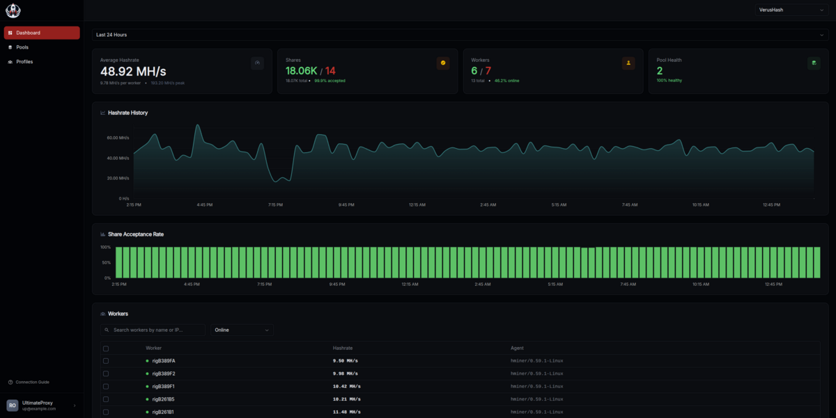Click the Hashrate History chart icon
Image resolution: width=836 pixels, height=418 pixels.
point(102,112)
